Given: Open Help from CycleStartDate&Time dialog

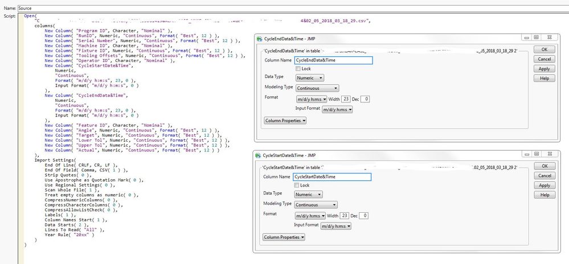Looking at the screenshot, I should [x=545, y=195].
